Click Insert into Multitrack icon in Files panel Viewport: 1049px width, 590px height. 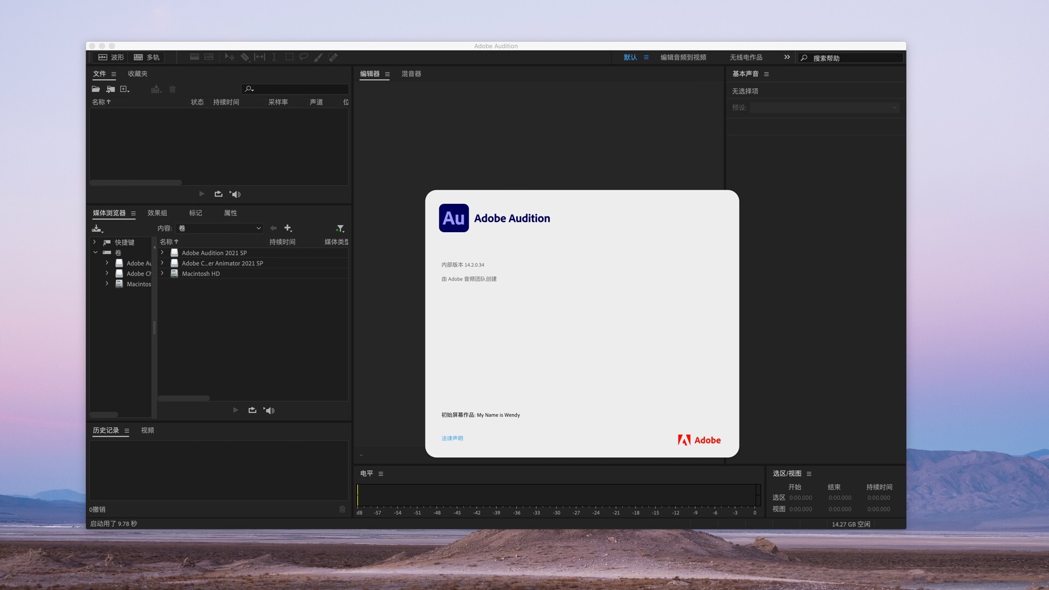tap(156, 89)
